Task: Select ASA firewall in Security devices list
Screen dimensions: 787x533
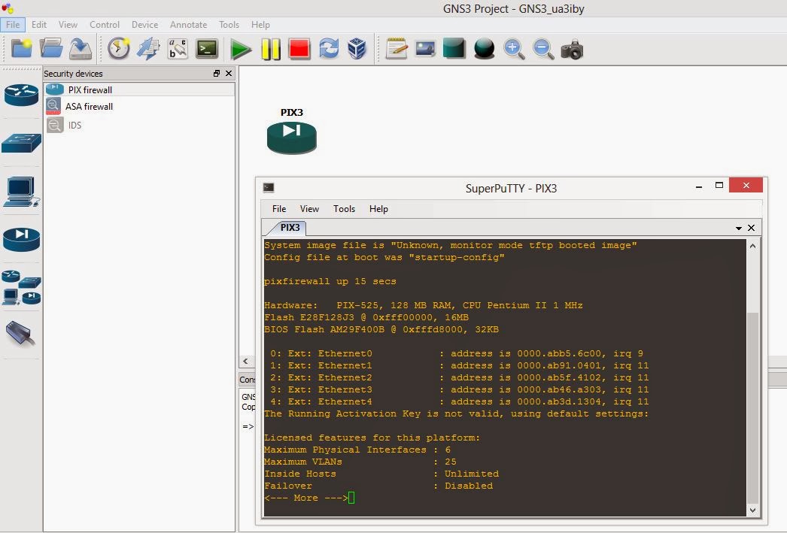Action: [x=139, y=106]
